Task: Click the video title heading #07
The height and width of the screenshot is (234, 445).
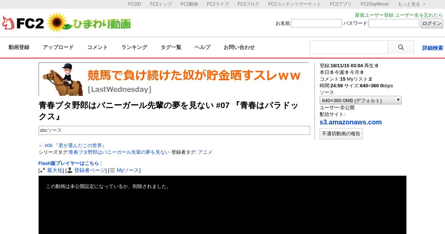Action: [169, 111]
